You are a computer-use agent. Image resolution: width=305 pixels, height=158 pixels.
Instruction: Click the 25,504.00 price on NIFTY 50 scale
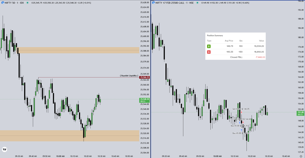144,152
